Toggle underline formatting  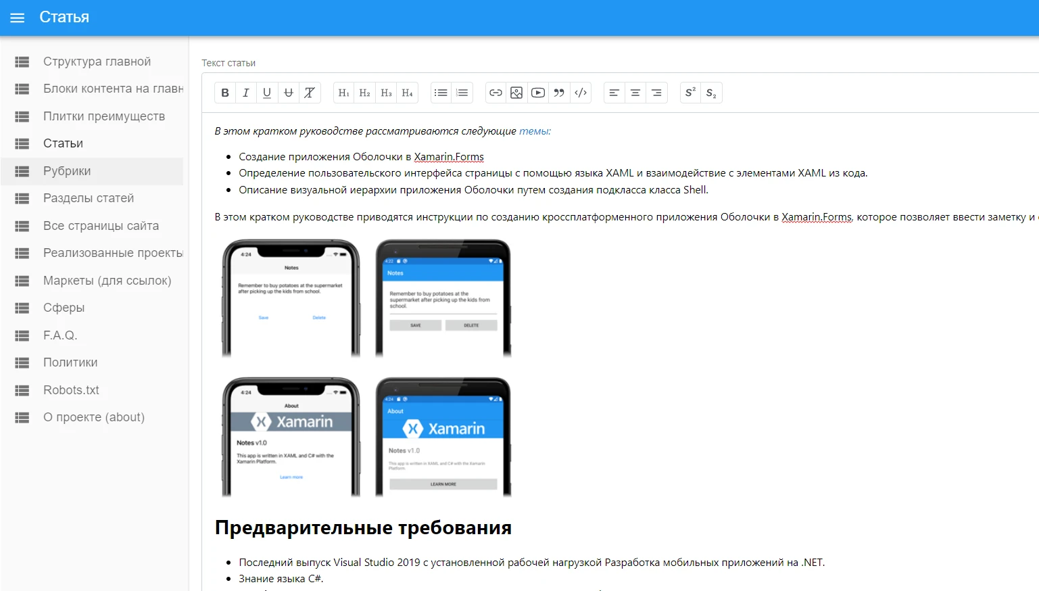(267, 93)
